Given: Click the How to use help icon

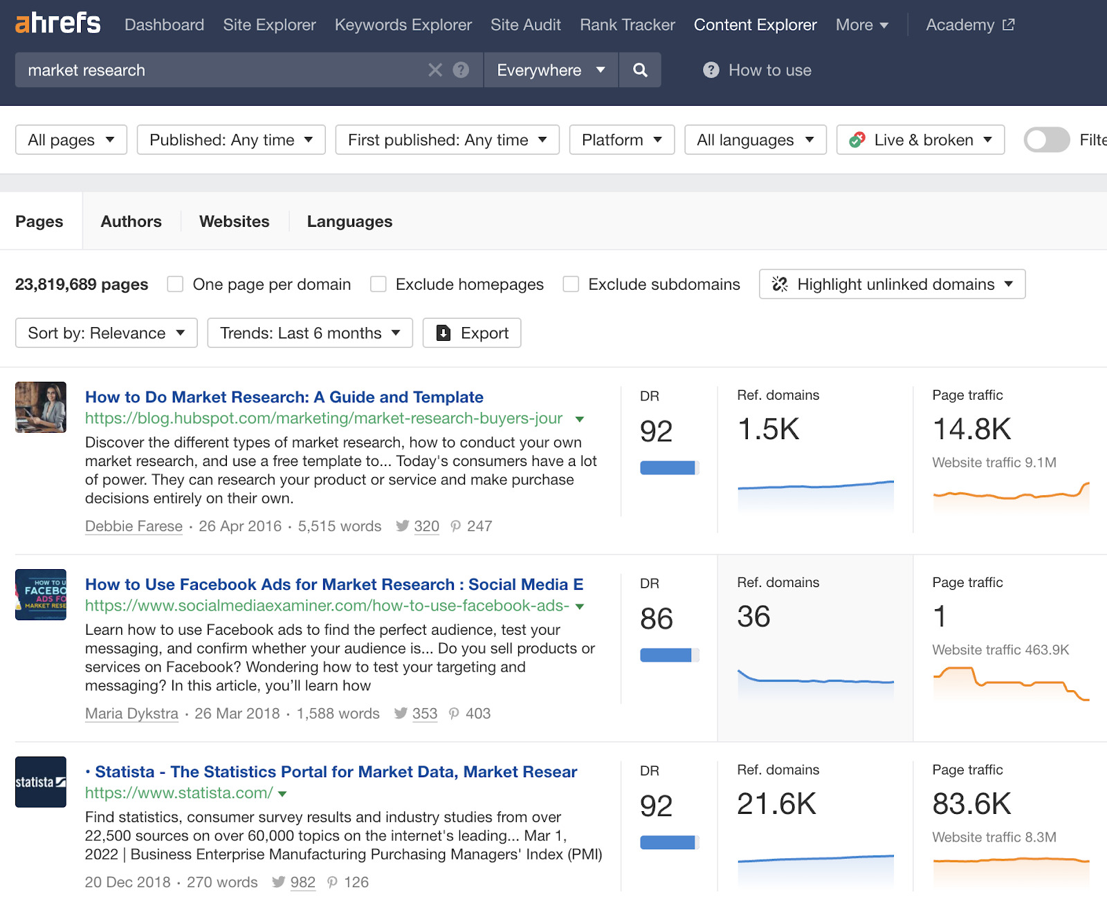Looking at the screenshot, I should (711, 70).
